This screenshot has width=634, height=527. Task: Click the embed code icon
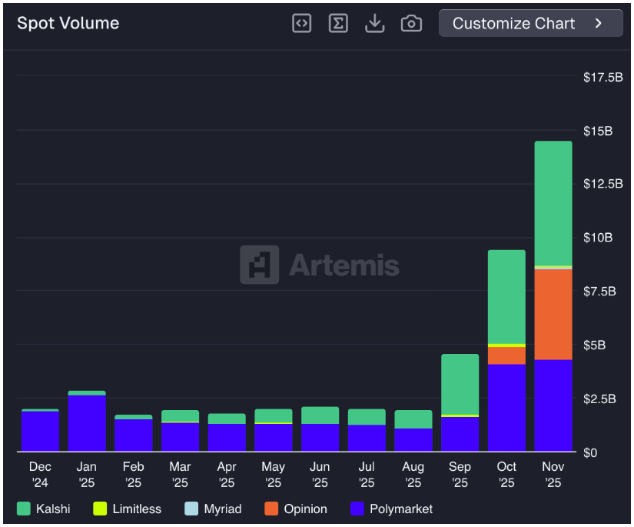pos(302,23)
